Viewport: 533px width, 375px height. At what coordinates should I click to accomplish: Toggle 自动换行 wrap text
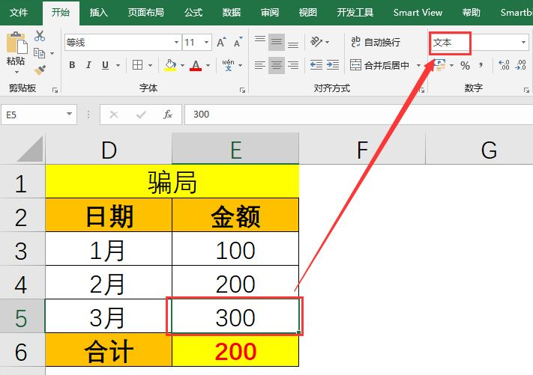tap(382, 43)
